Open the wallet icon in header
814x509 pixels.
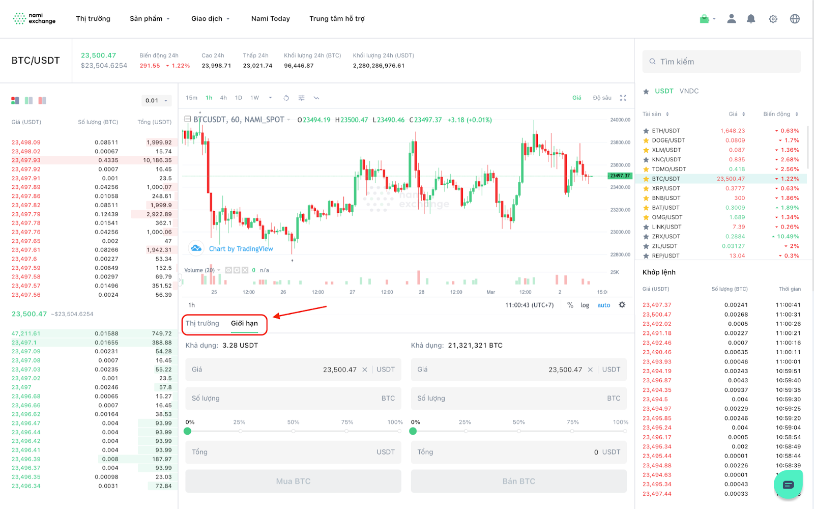[x=704, y=19]
